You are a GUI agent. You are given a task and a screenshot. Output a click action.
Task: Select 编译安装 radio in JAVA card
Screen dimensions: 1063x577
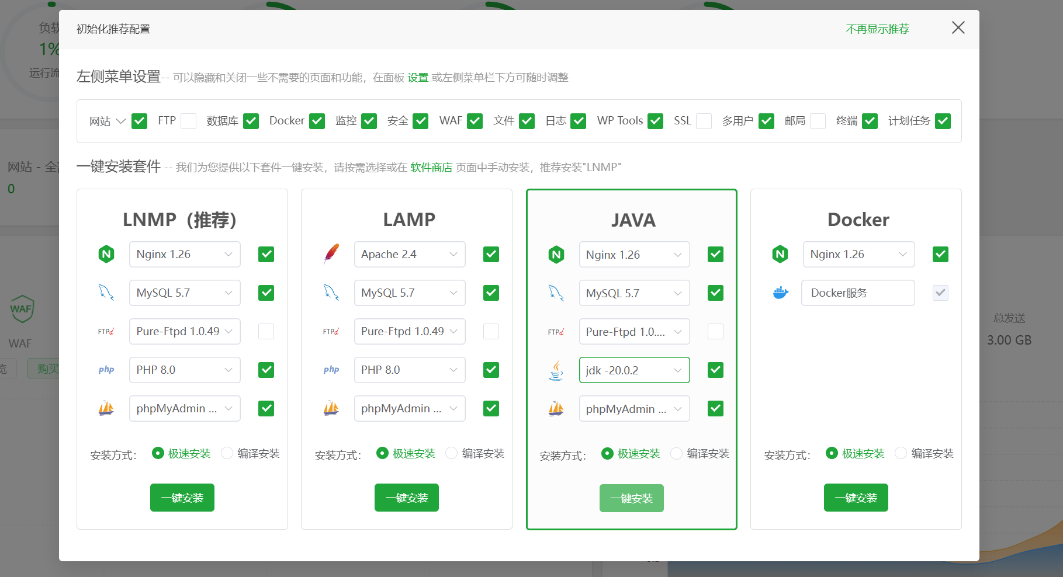pos(677,453)
